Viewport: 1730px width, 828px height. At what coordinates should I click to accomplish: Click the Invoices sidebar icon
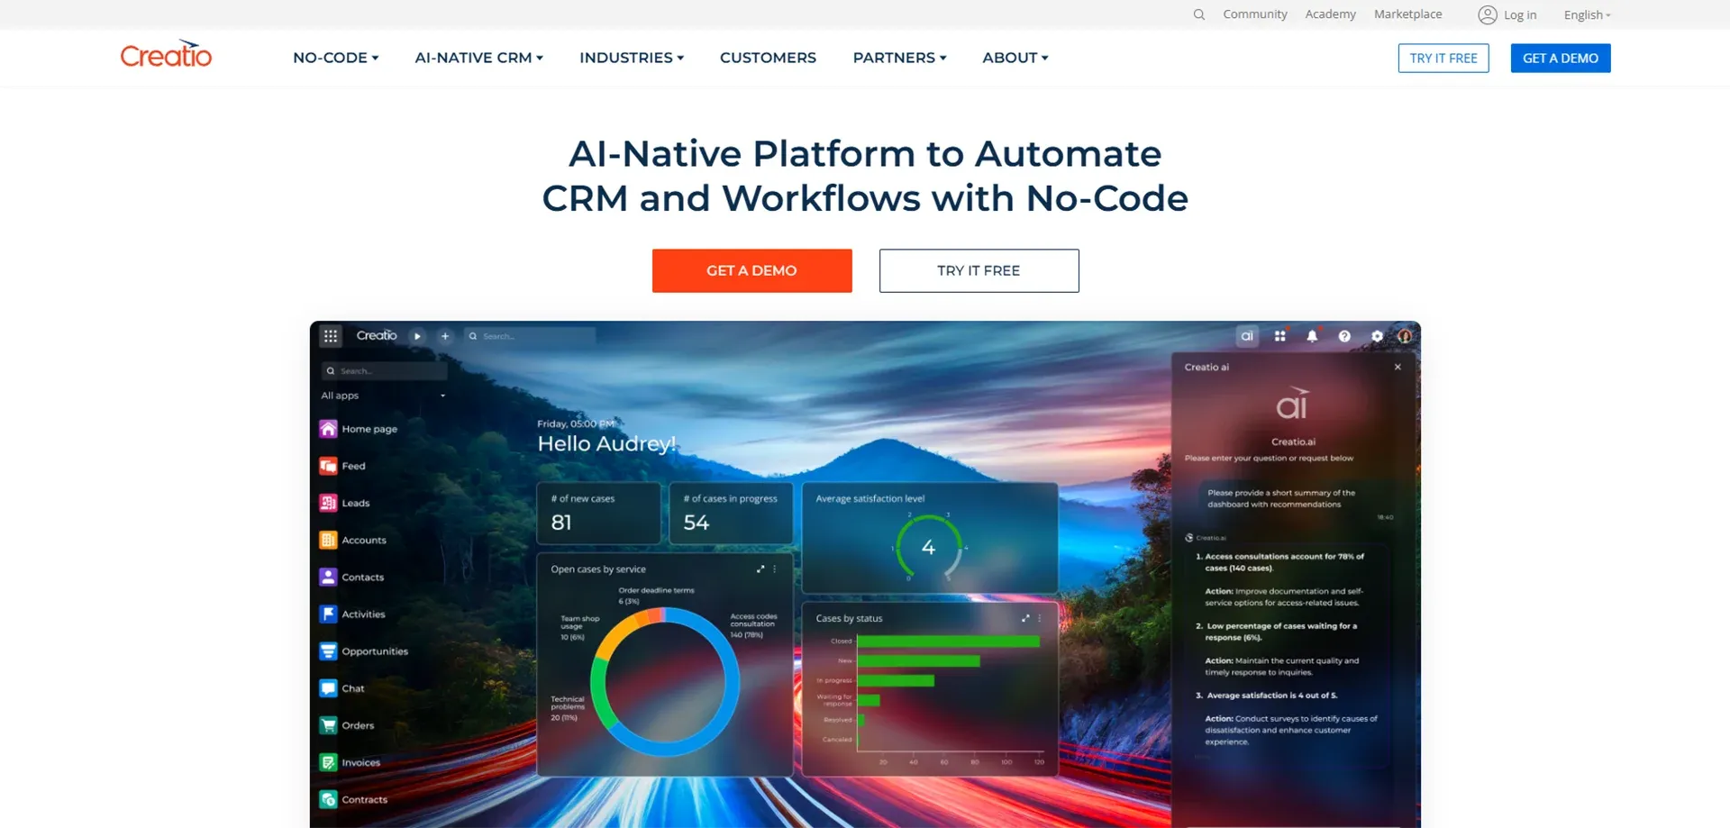(328, 762)
